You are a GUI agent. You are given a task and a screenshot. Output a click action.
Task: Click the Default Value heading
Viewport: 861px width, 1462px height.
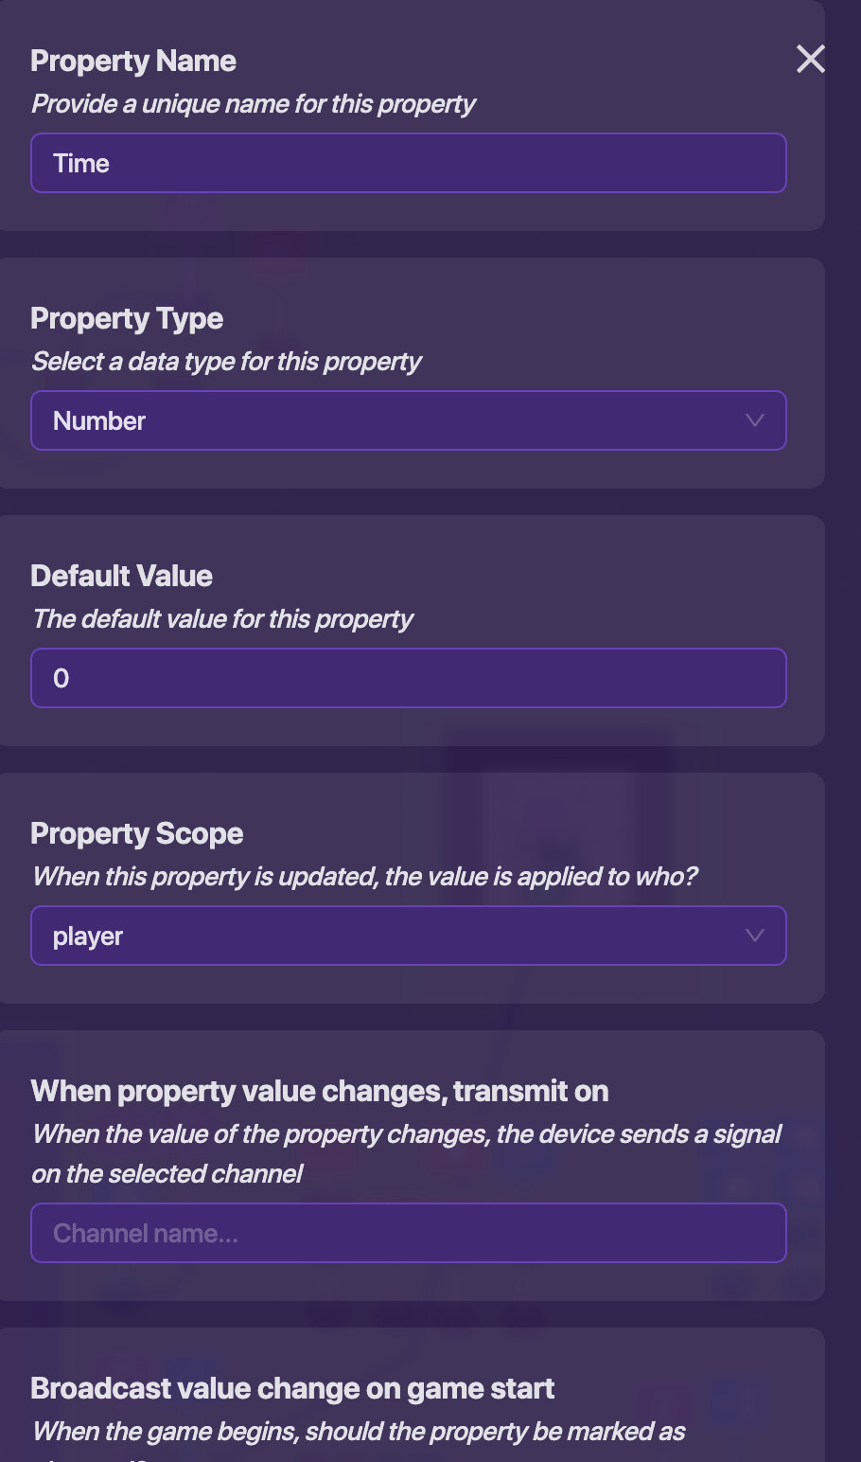point(121,577)
